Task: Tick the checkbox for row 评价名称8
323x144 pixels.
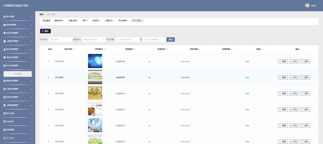Action: [42, 61]
